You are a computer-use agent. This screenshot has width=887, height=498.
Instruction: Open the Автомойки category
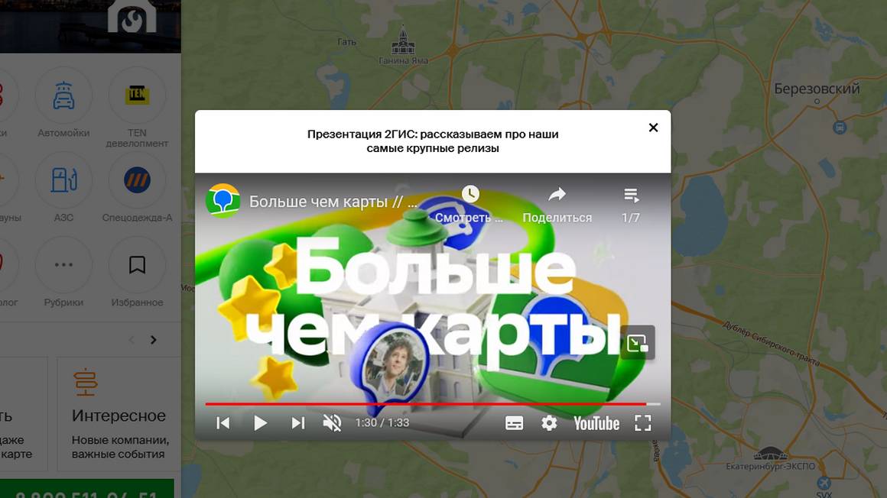point(63,96)
